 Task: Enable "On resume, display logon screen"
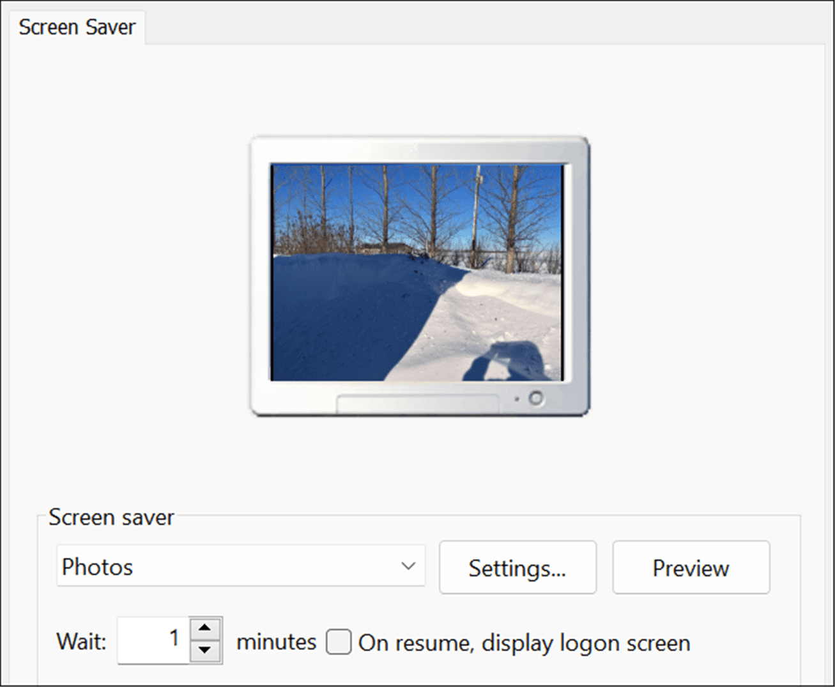[339, 642]
